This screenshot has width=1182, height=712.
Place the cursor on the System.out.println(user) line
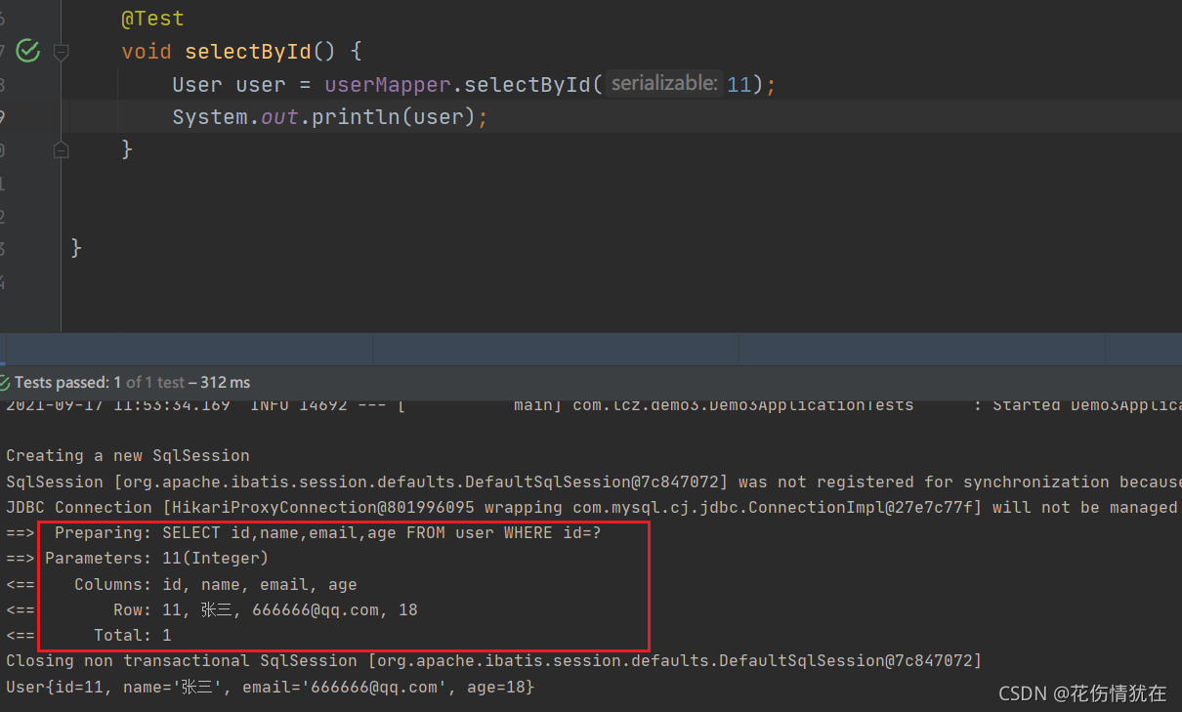click(329, 117)
